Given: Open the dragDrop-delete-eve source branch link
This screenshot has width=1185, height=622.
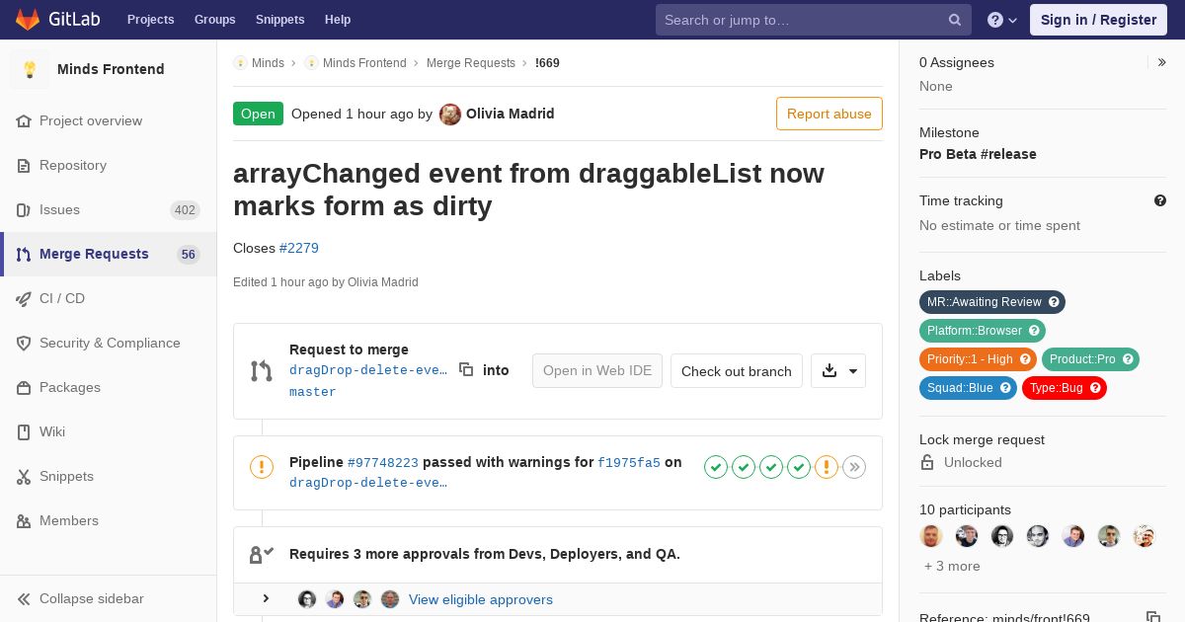Looking at the screenshot, I should (x=368, y=370).
